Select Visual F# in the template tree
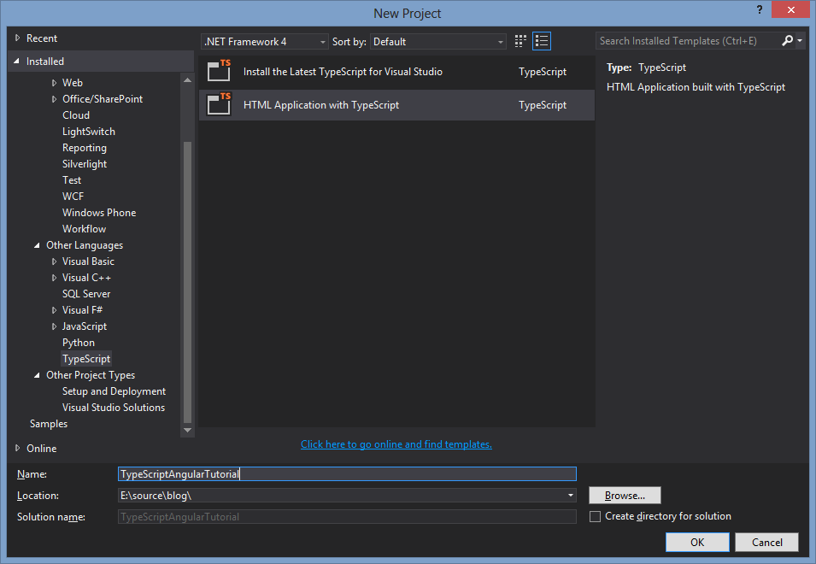The height and width of the screenshot is (564, 816). [81, 309]
